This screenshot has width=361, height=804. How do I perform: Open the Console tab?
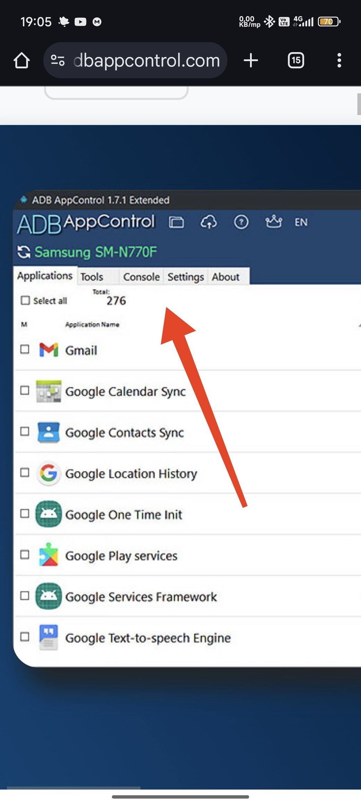tap(141, 277)
